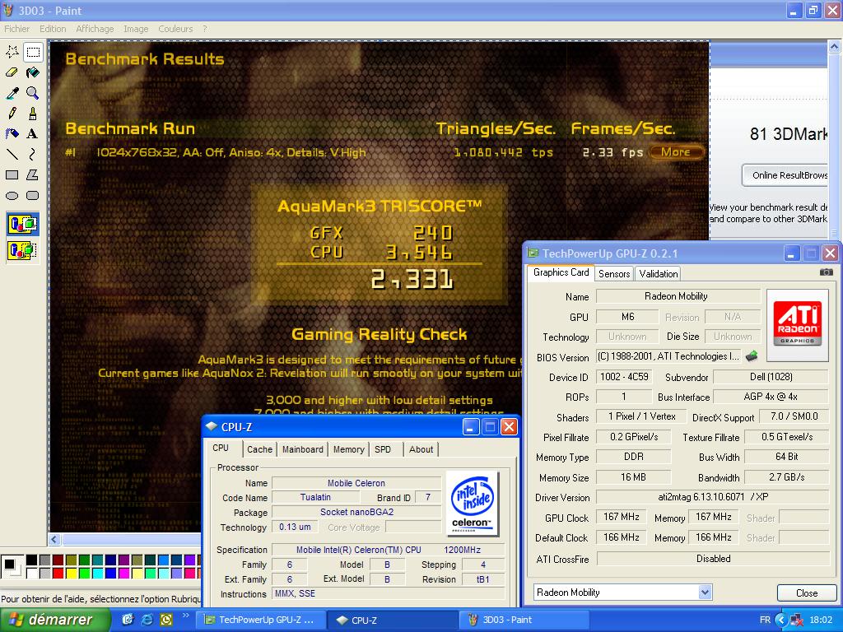Click the Device ID field 1002 - 4C59
This screenshot has width=843, height=632.
[624, 377]
